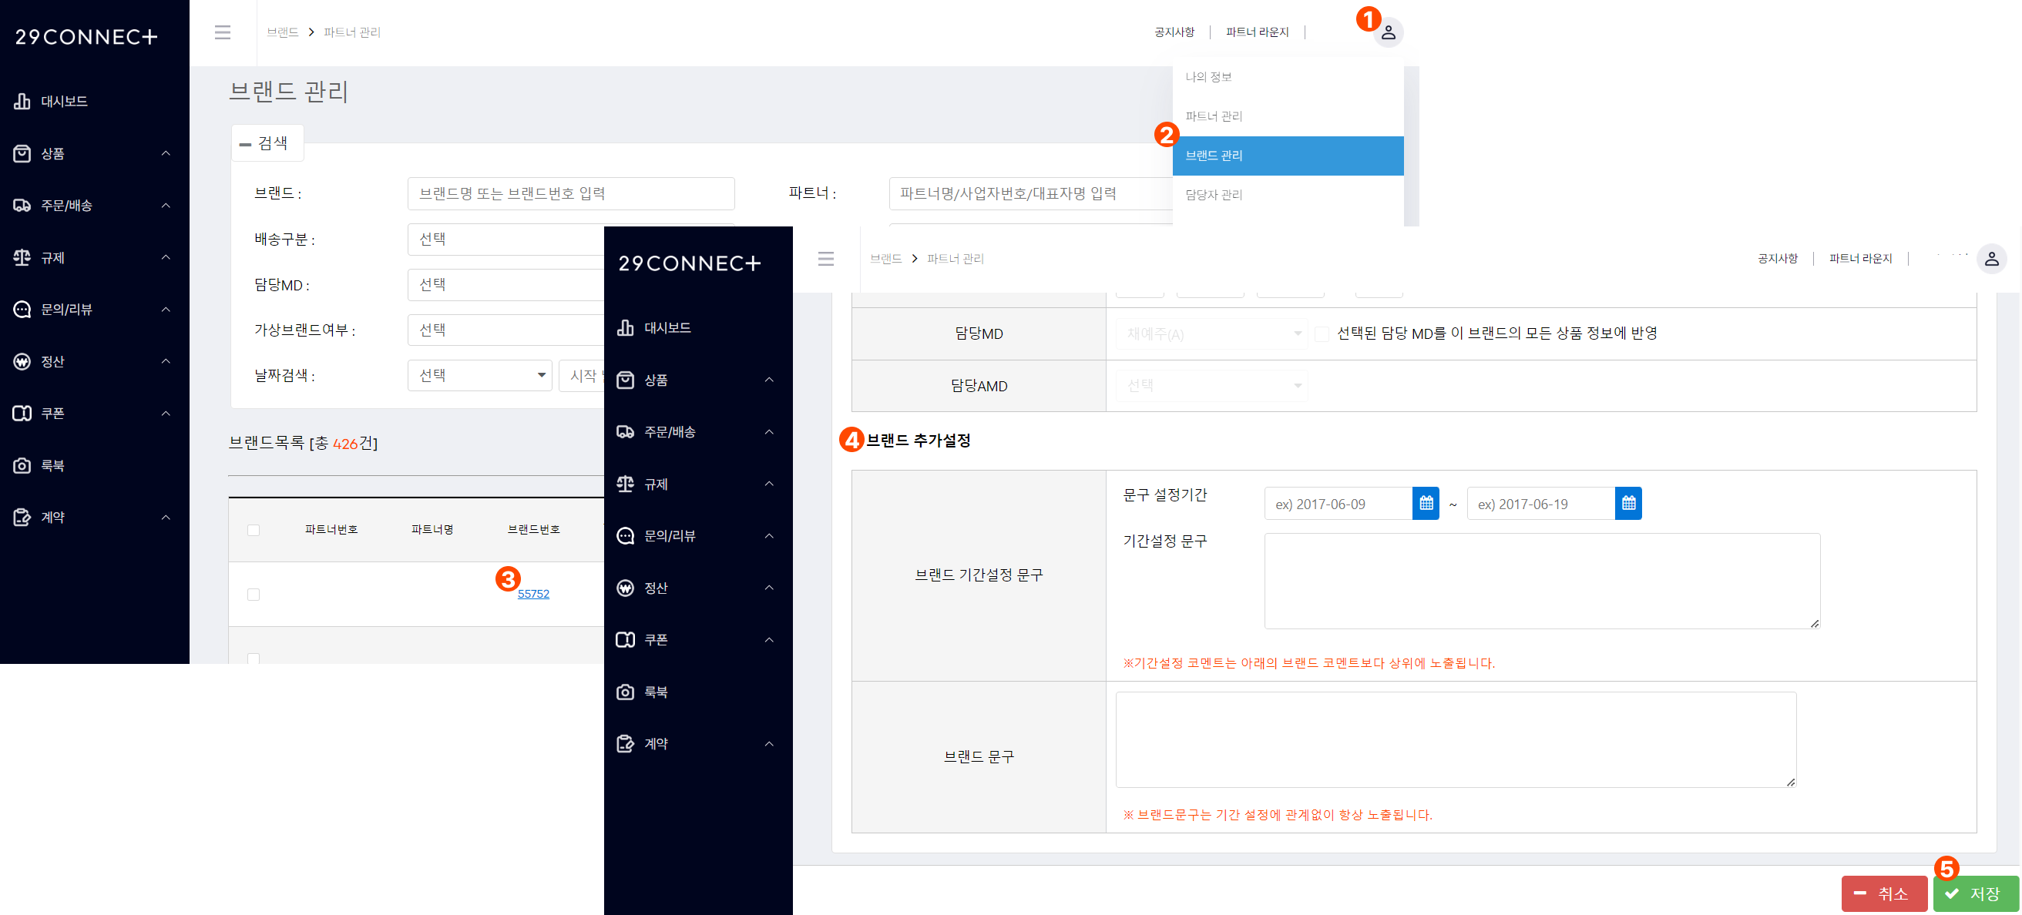Screen dimensions: 2022x915
Task: Click 계약 contract icon in front sidebar
Action: tap(625, 743)
